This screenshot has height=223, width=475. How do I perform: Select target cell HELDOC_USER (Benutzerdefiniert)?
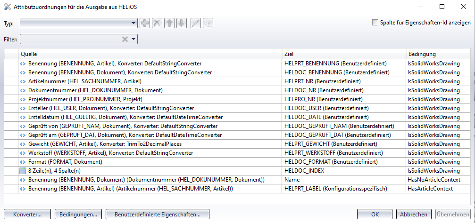(344, 108)
